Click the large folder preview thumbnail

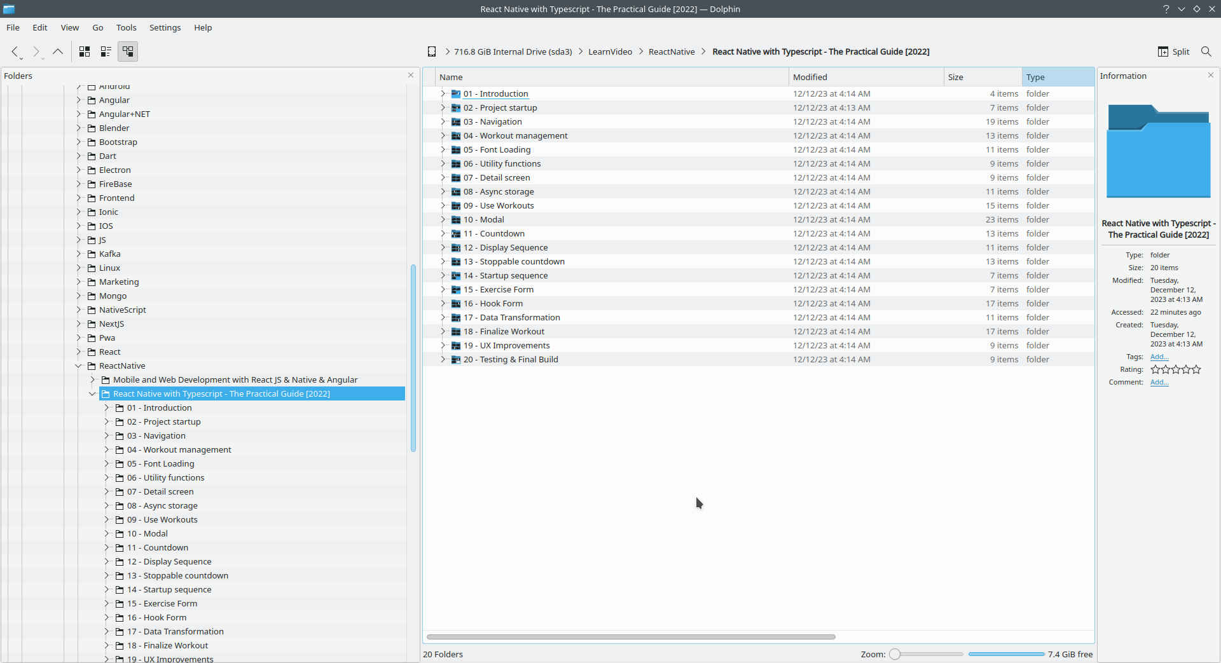click(x=1158, y=151)
